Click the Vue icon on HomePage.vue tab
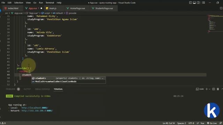 tap(68, 8)
